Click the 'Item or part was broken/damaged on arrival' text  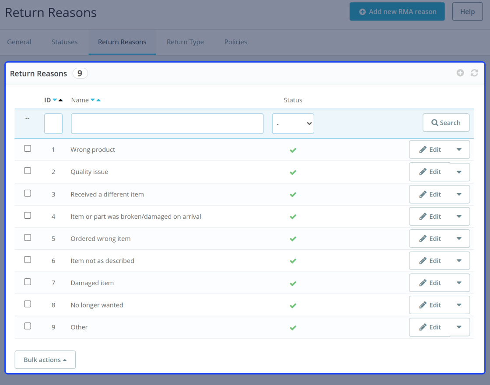(136, 217)
